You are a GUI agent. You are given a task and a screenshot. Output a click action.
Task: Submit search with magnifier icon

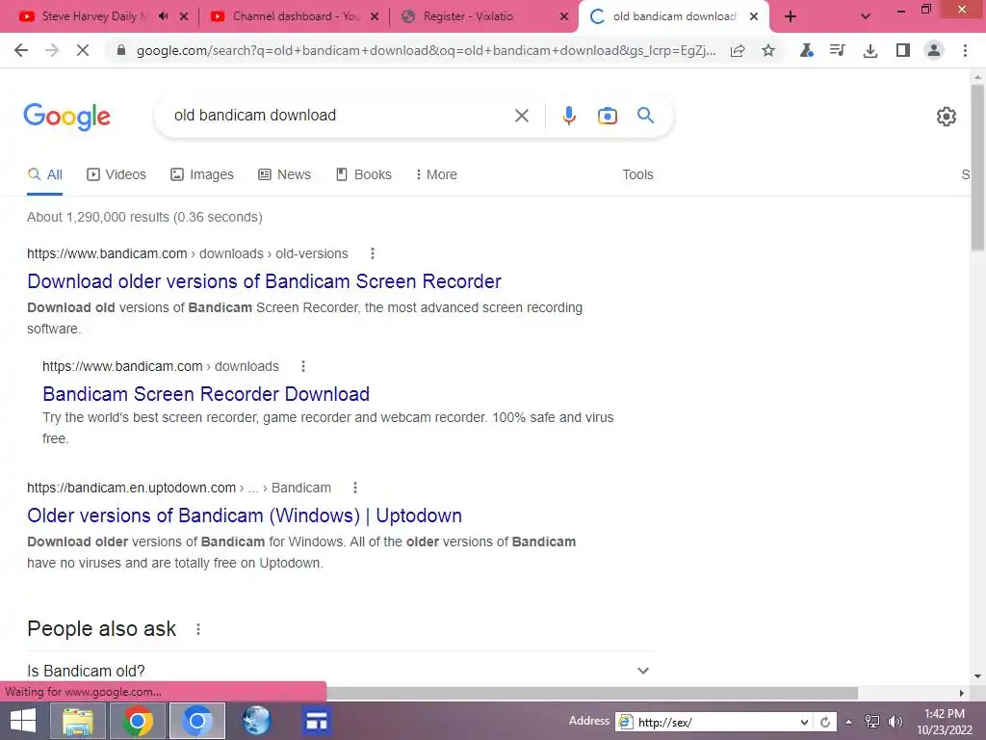click(645, 116)
